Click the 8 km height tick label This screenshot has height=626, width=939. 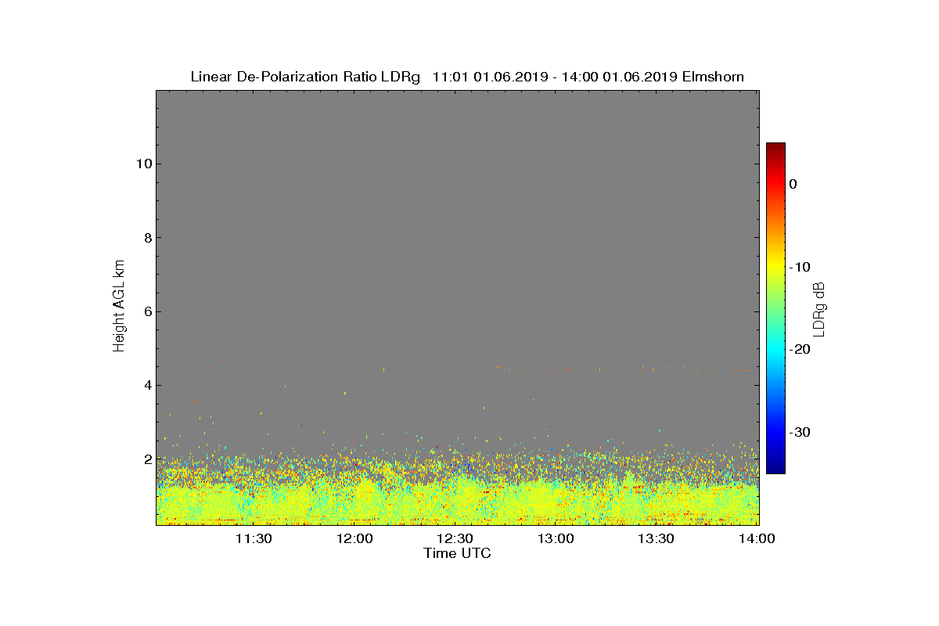tap(146, 238)
